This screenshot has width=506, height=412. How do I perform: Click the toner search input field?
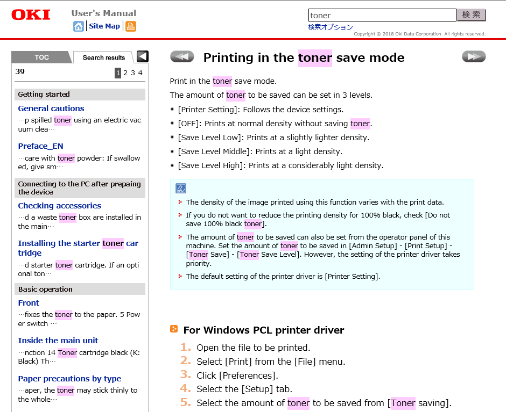click(x=382, y=15)
